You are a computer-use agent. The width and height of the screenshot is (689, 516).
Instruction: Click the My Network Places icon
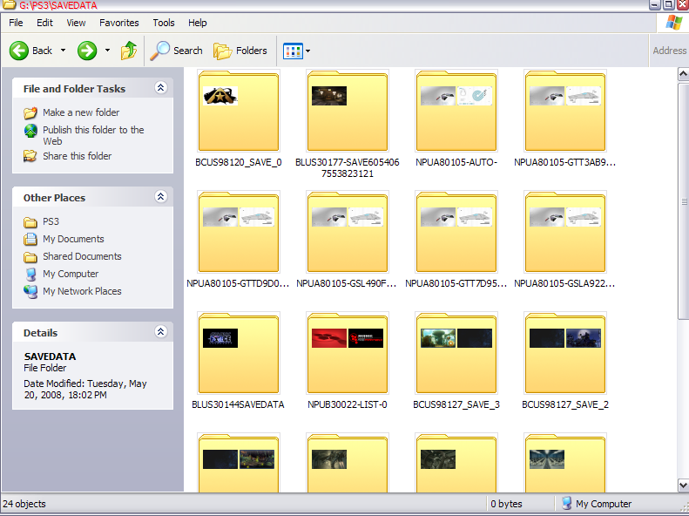point(30,291)
